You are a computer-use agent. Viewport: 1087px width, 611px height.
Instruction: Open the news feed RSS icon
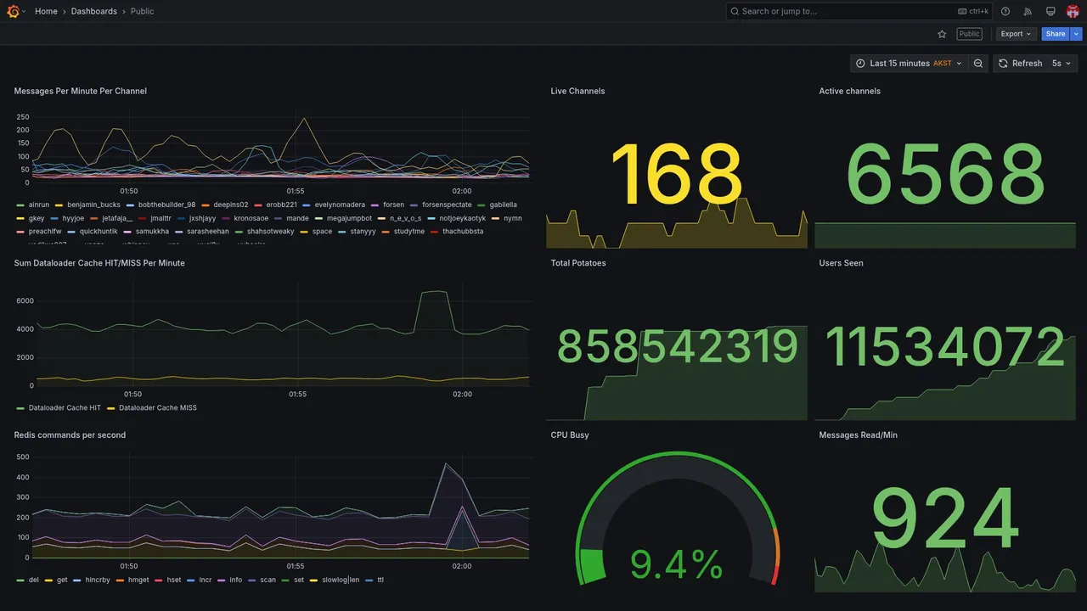click(1028, 11)
